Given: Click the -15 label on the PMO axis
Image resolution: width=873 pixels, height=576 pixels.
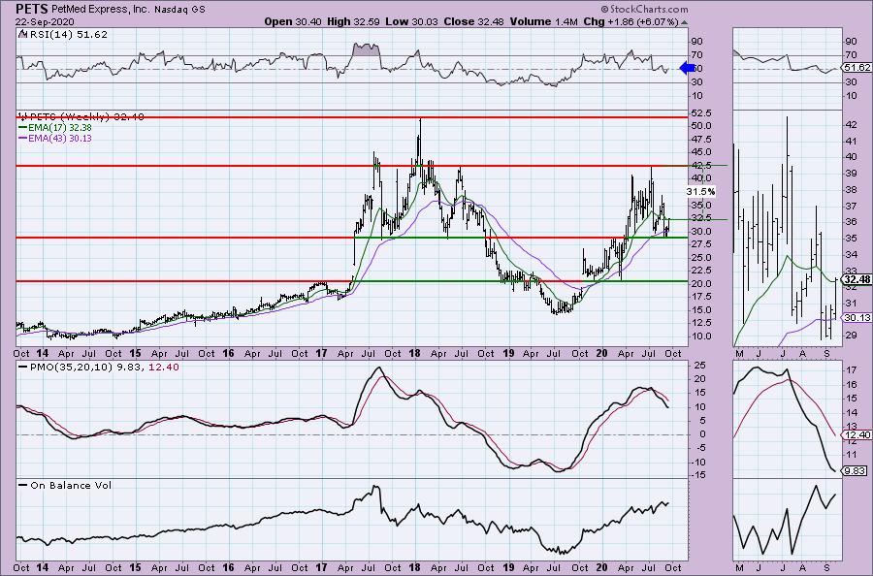Looking at the screenshot, I should pyautogui.click(x=698, y=475).
